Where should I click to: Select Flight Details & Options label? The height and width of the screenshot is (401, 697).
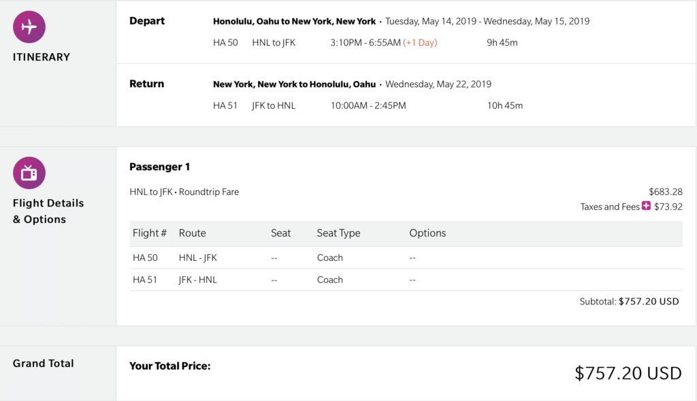coord(48,211)
